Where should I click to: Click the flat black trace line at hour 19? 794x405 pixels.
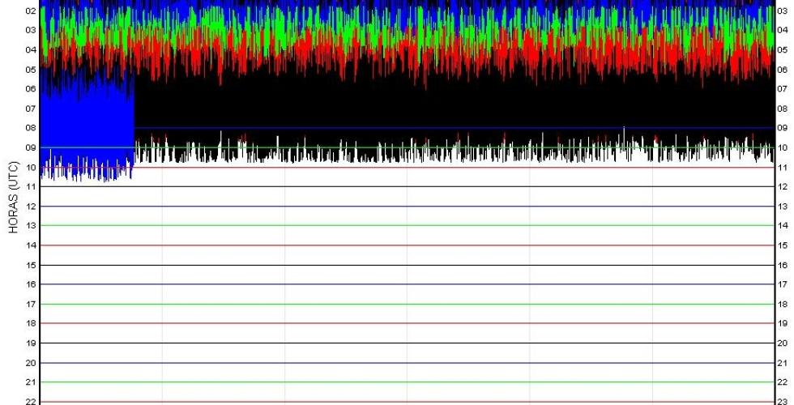tap(407, 343)
